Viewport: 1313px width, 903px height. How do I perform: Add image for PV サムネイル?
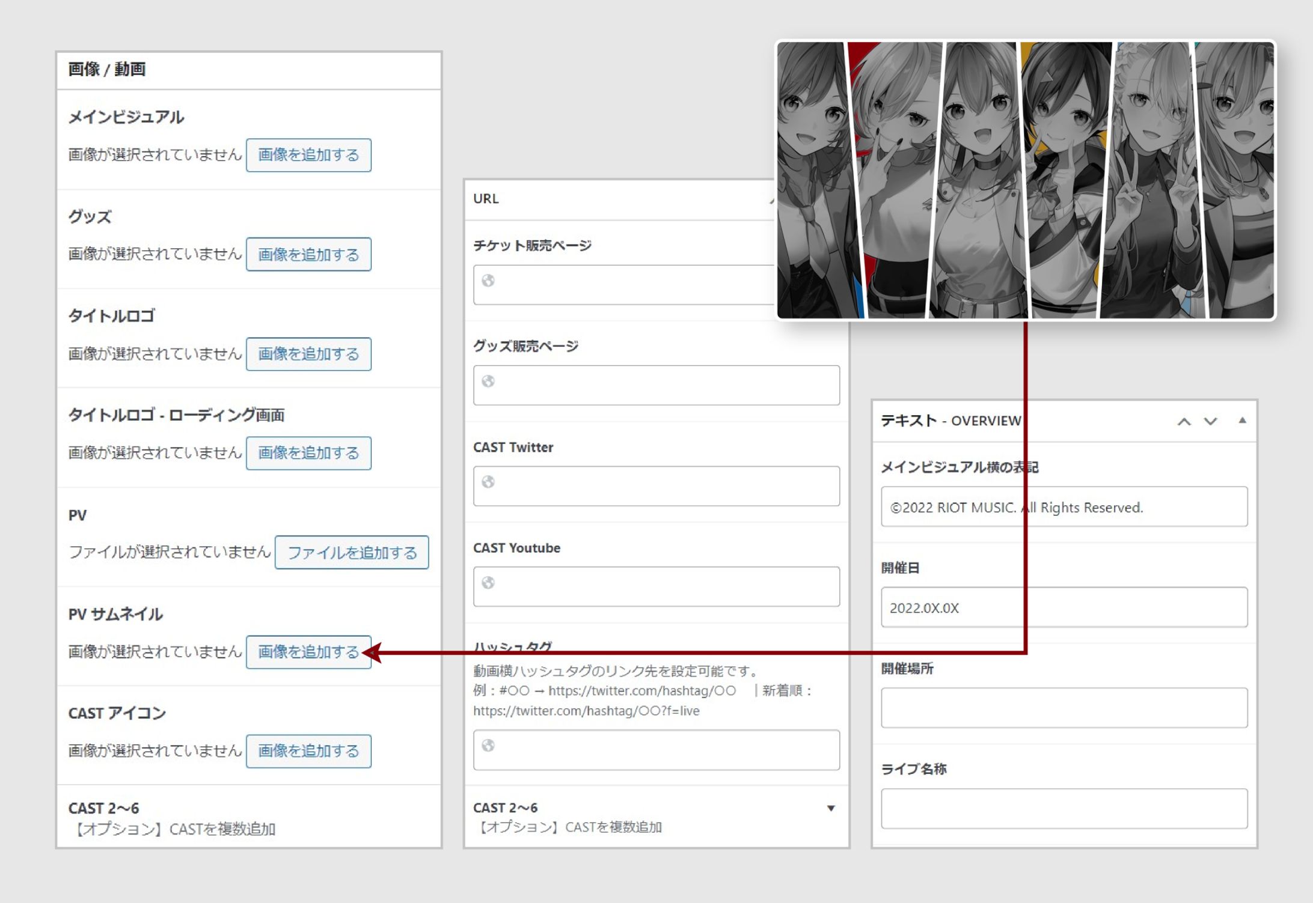click(x=308, y=652)
